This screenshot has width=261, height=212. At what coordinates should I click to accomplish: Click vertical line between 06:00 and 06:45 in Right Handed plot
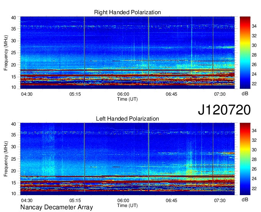(149, 51)
